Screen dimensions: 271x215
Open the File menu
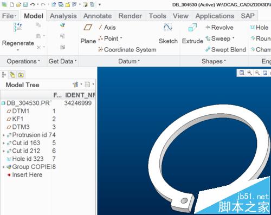(x=9, y=16)
